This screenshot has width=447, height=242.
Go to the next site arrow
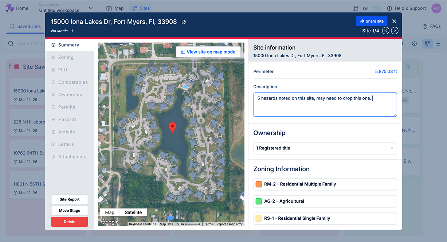[395, 31]
